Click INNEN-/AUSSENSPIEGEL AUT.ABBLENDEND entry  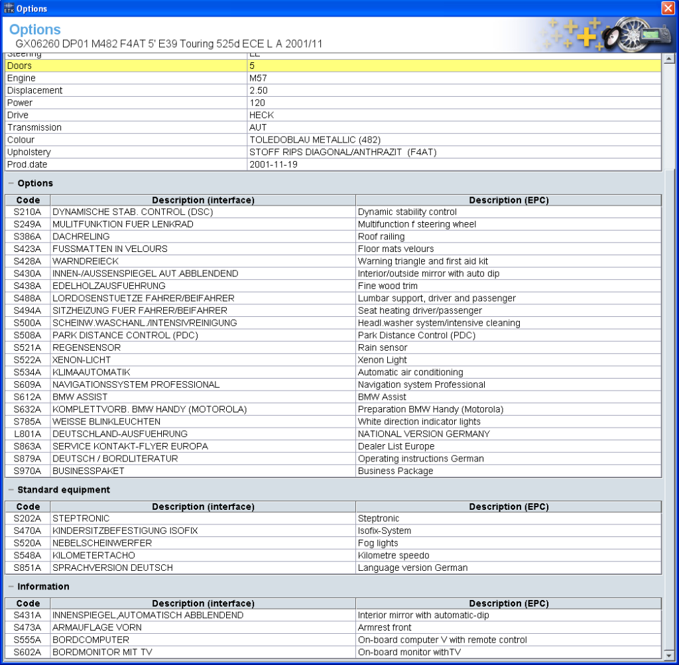145,274
